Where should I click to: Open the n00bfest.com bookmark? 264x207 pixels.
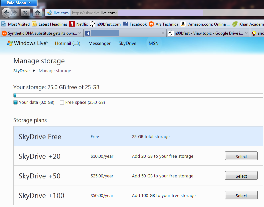point(105,24)
